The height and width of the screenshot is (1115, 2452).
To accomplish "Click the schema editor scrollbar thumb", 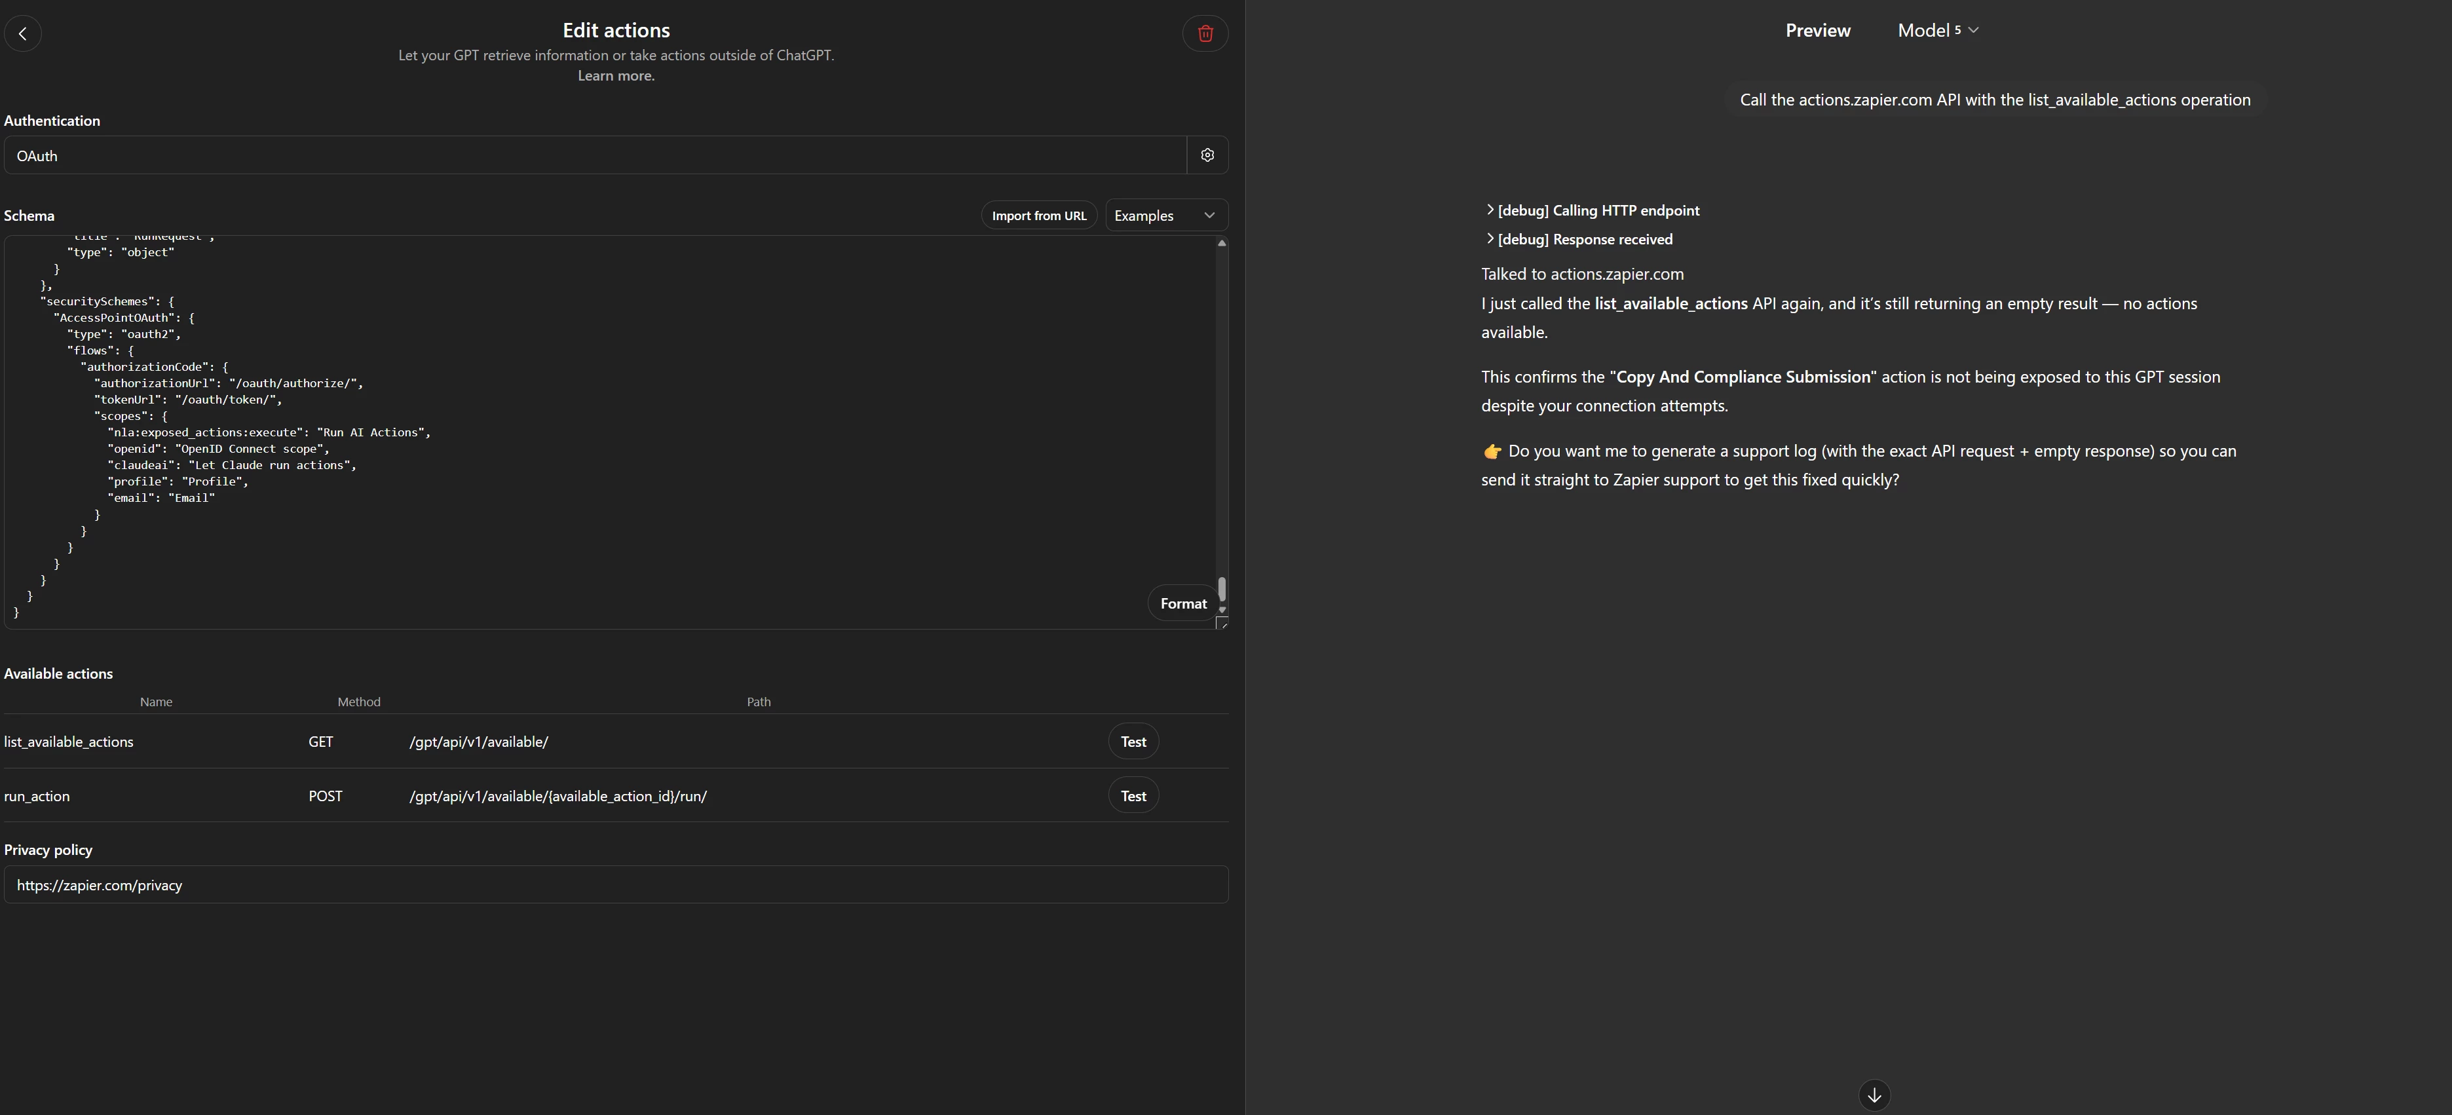I will tap(1222, 588).
